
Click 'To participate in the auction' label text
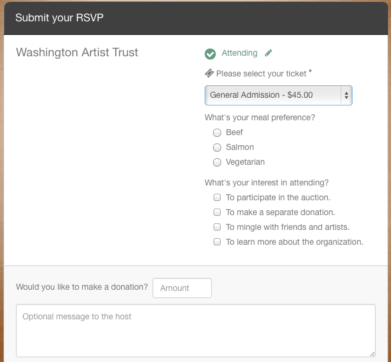(278, 197)
